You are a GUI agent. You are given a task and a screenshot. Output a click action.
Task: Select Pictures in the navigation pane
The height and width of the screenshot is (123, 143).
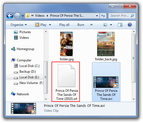click(25, 32)
